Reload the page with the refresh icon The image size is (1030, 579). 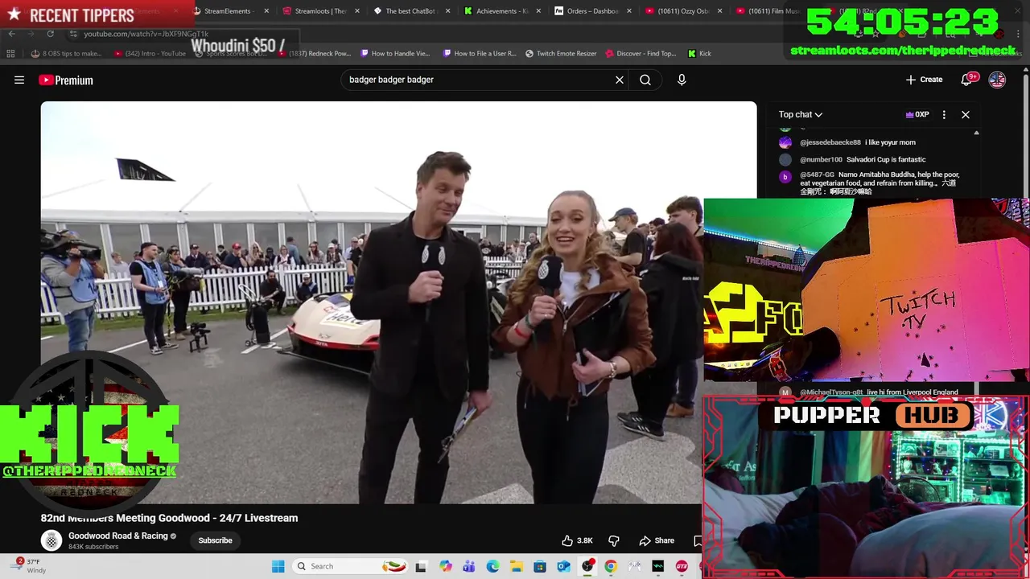tap(50, 34)
